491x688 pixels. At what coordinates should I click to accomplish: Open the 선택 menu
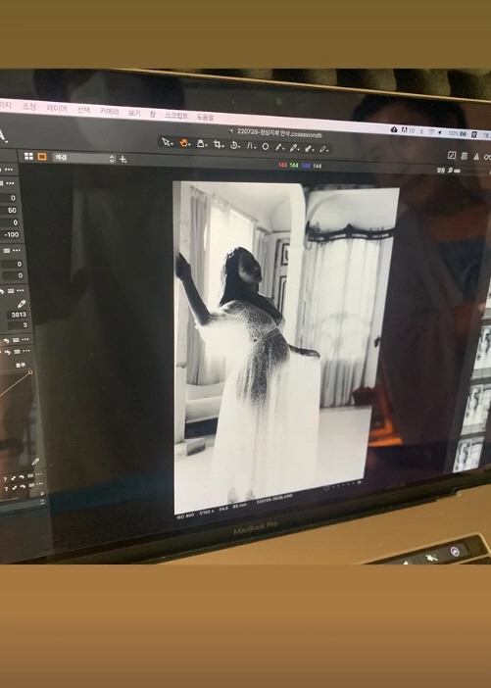[84, 110]
